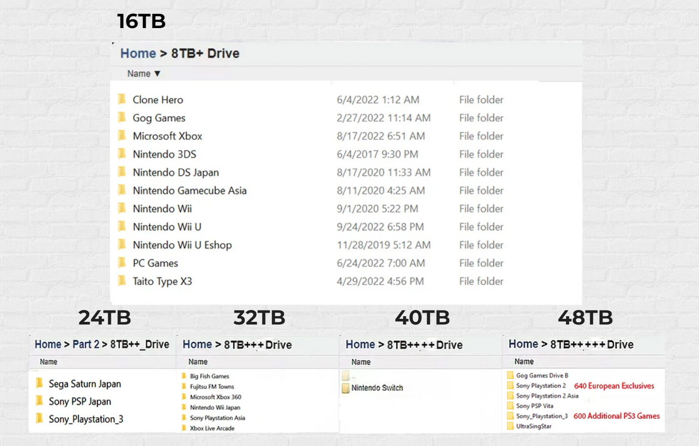
Task: Select the Sony Playstation 2 Asia folder
Action: [x=547, y=396]
